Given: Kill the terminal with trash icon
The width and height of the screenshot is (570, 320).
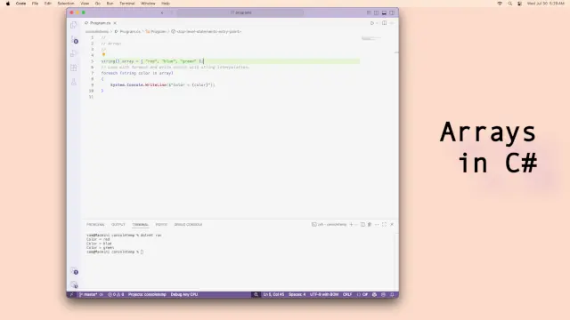Looking at the screenshot, I should point(370,225).
